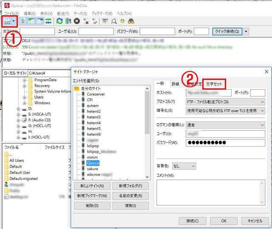Open directory listing filters icon

point(105,21)
